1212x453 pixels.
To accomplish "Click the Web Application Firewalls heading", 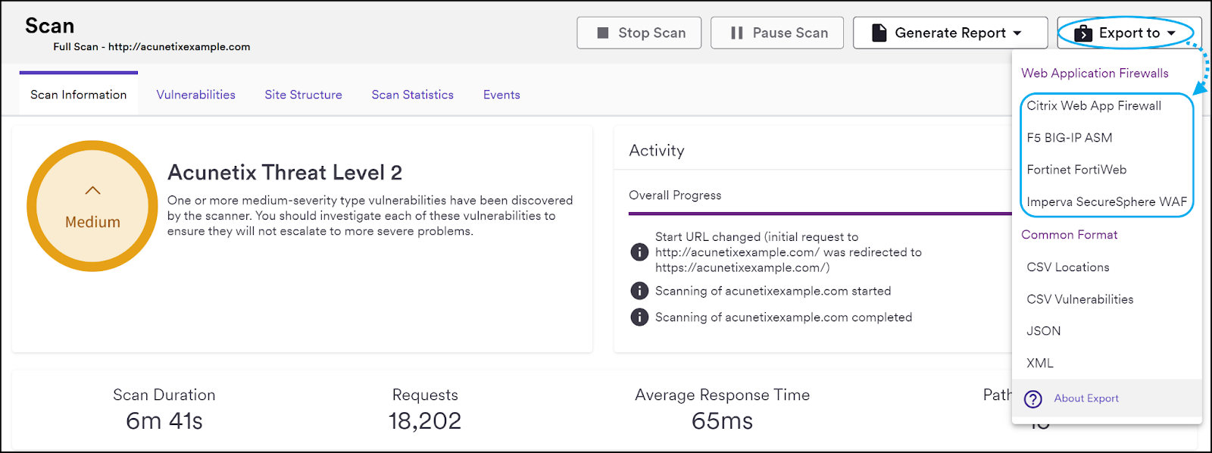I will tap(1095, 73).
